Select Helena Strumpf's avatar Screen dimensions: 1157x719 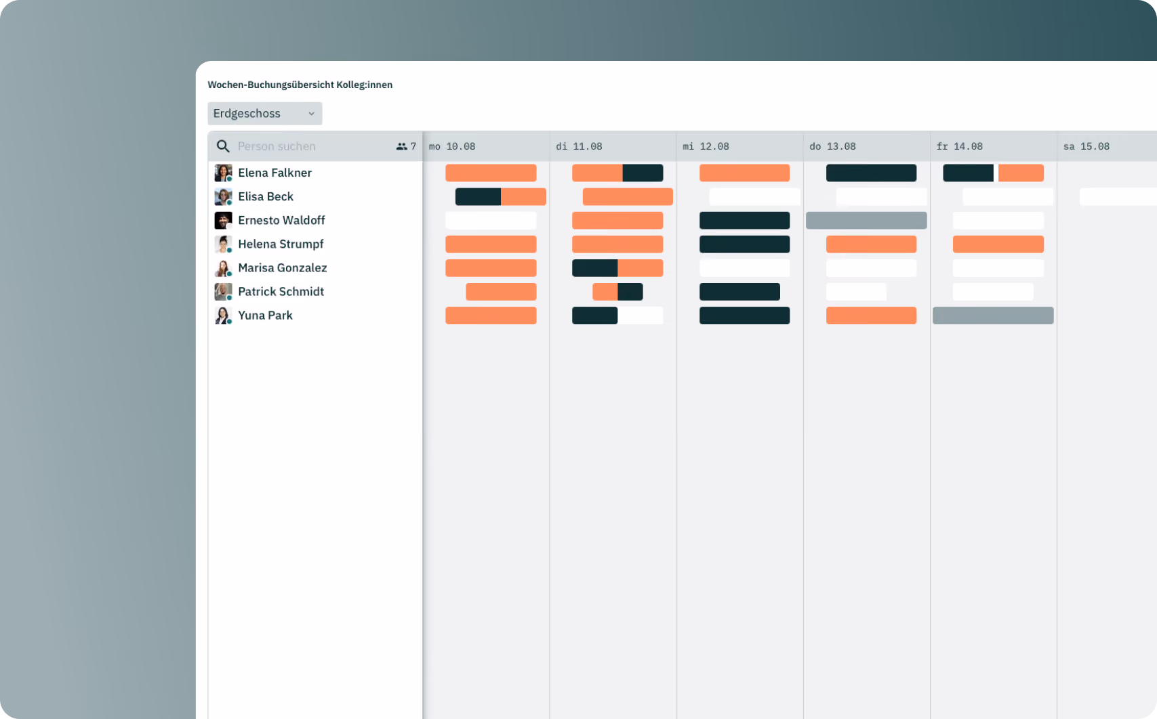click(223, 244)
